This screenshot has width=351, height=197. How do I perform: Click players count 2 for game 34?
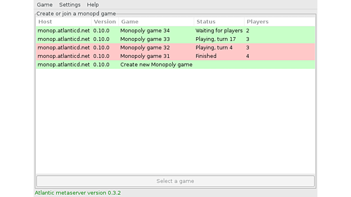[x=247, y=31]
